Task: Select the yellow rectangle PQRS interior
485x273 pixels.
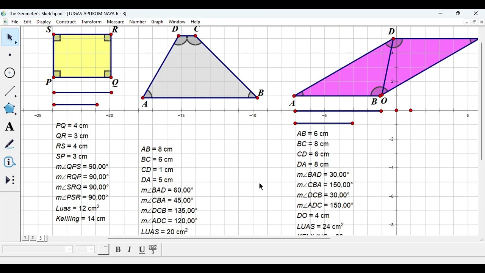Action: click(82, 56)
